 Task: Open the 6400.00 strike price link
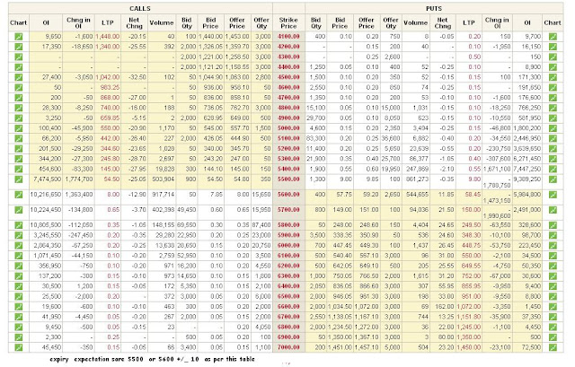[288, 286]
